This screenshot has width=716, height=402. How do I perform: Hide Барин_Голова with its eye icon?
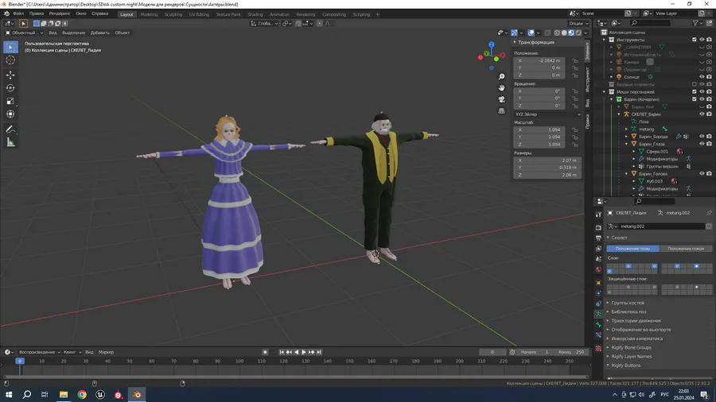tap(702, 174)
